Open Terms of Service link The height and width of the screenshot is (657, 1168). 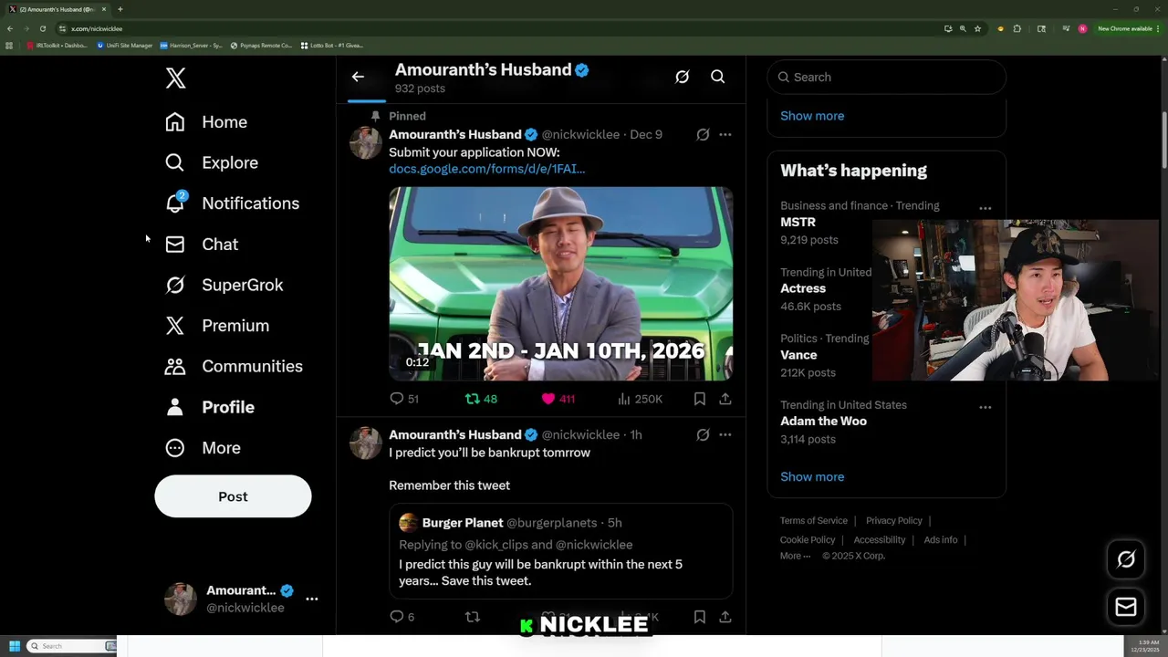pyautogui.click(x=814, y=521)
